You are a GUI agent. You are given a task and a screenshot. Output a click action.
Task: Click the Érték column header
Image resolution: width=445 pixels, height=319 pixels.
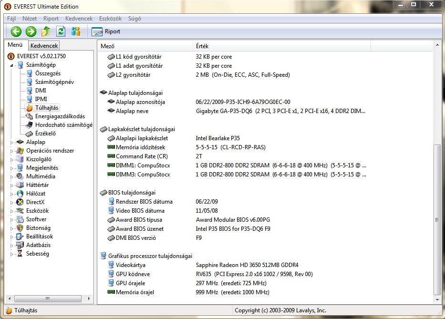[x=282, y=46]
